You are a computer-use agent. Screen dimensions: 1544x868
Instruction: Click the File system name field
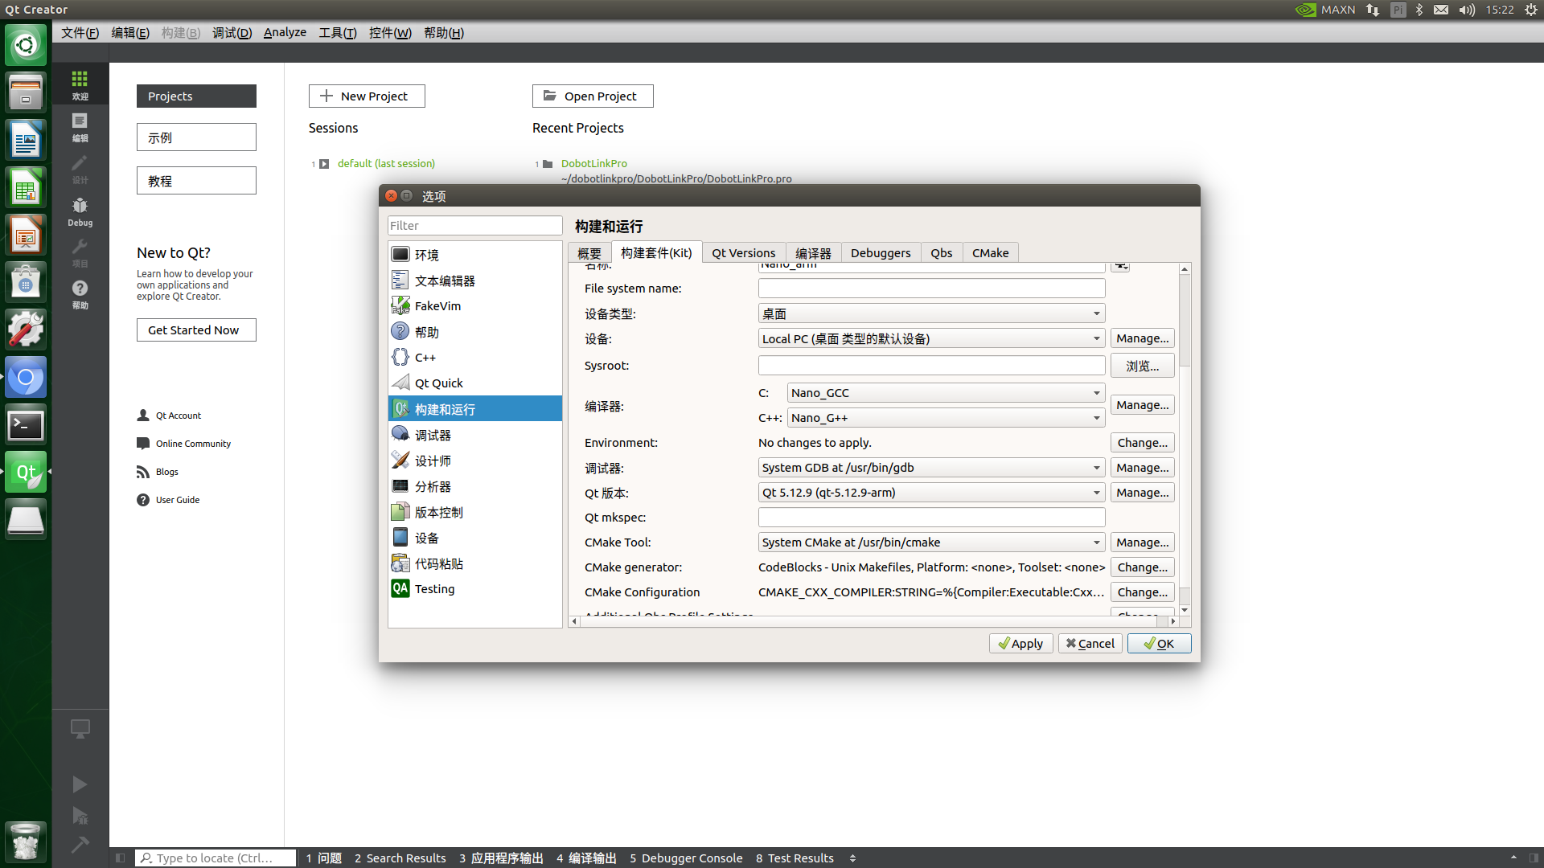pyautogui.click(x=931, y=289)
